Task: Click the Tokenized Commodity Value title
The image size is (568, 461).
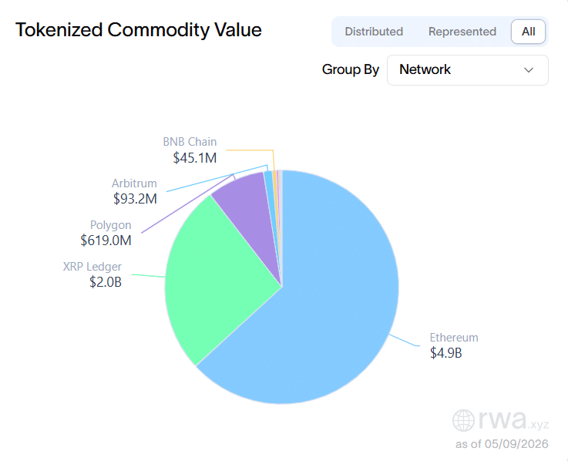Action: 139,30
